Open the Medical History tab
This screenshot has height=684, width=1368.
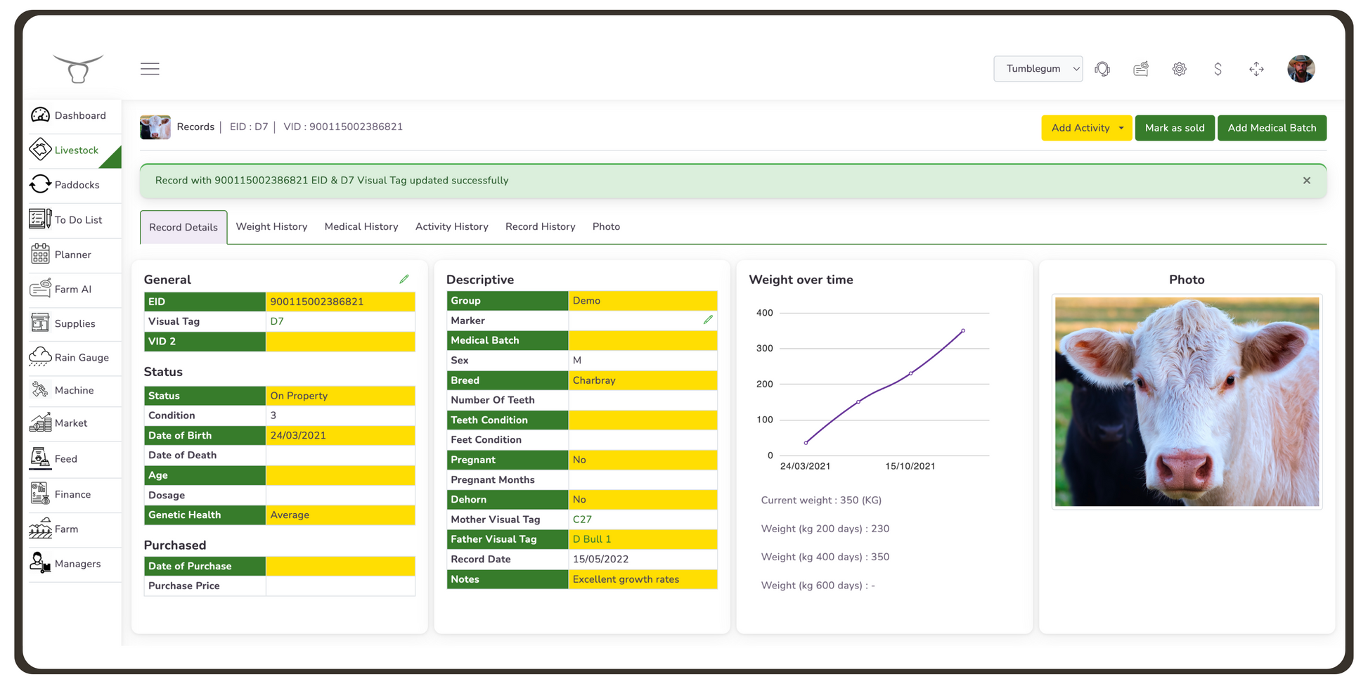point(361,226)
